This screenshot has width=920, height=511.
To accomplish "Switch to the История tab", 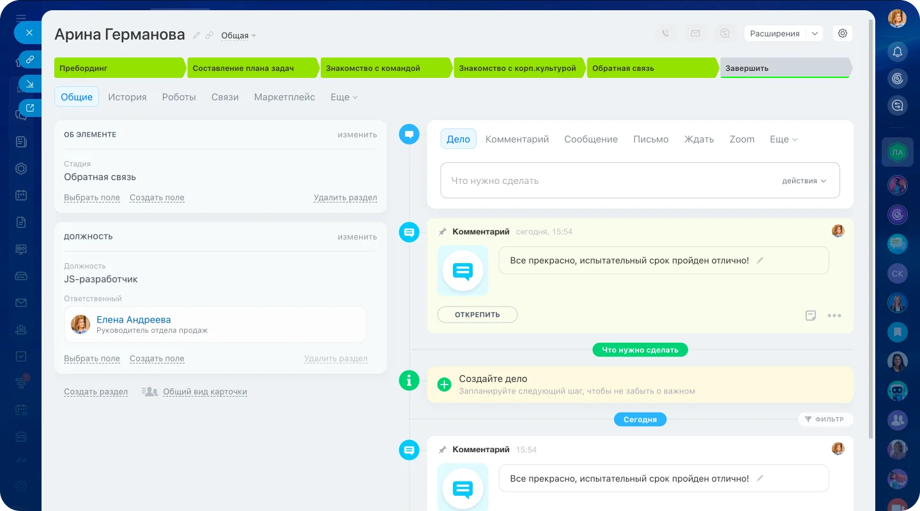I will click(x=127, y=97).
